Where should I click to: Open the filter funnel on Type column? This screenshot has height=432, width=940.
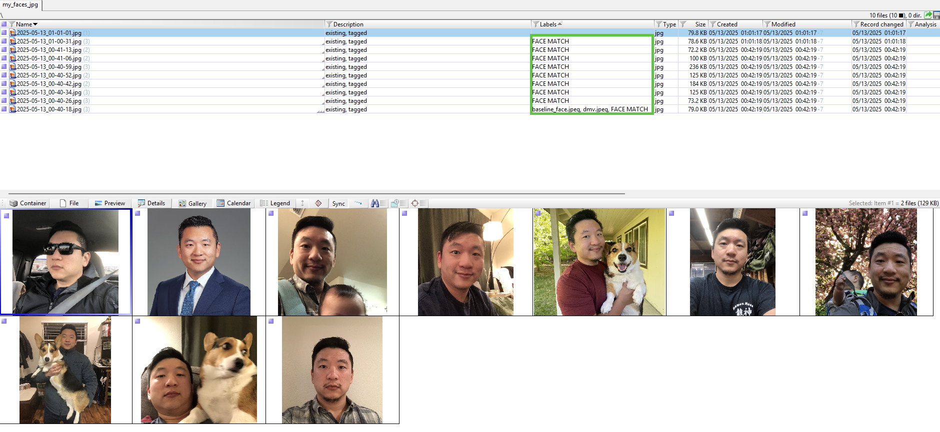(x=659, y=24)
